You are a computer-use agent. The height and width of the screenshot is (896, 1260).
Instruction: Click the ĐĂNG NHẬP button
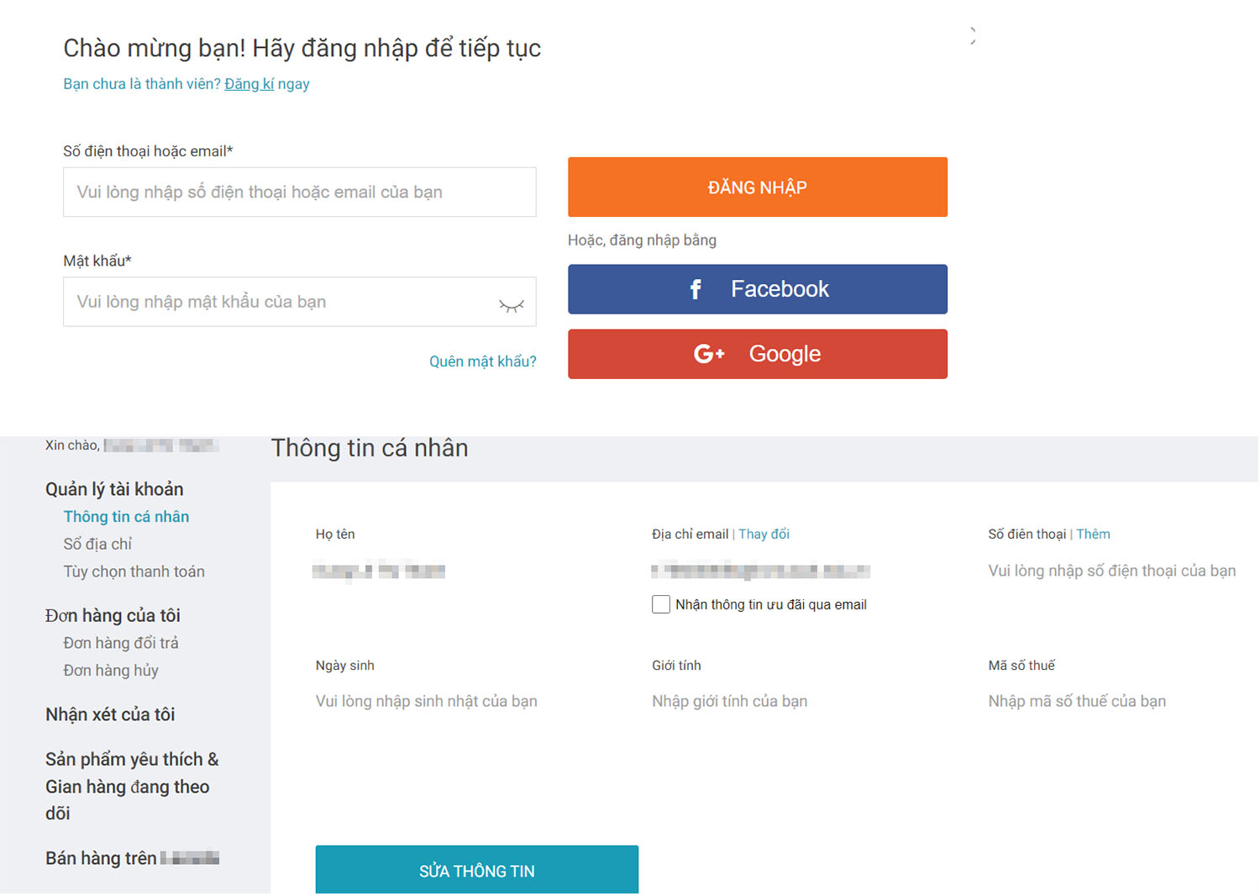tap(756, 187)
